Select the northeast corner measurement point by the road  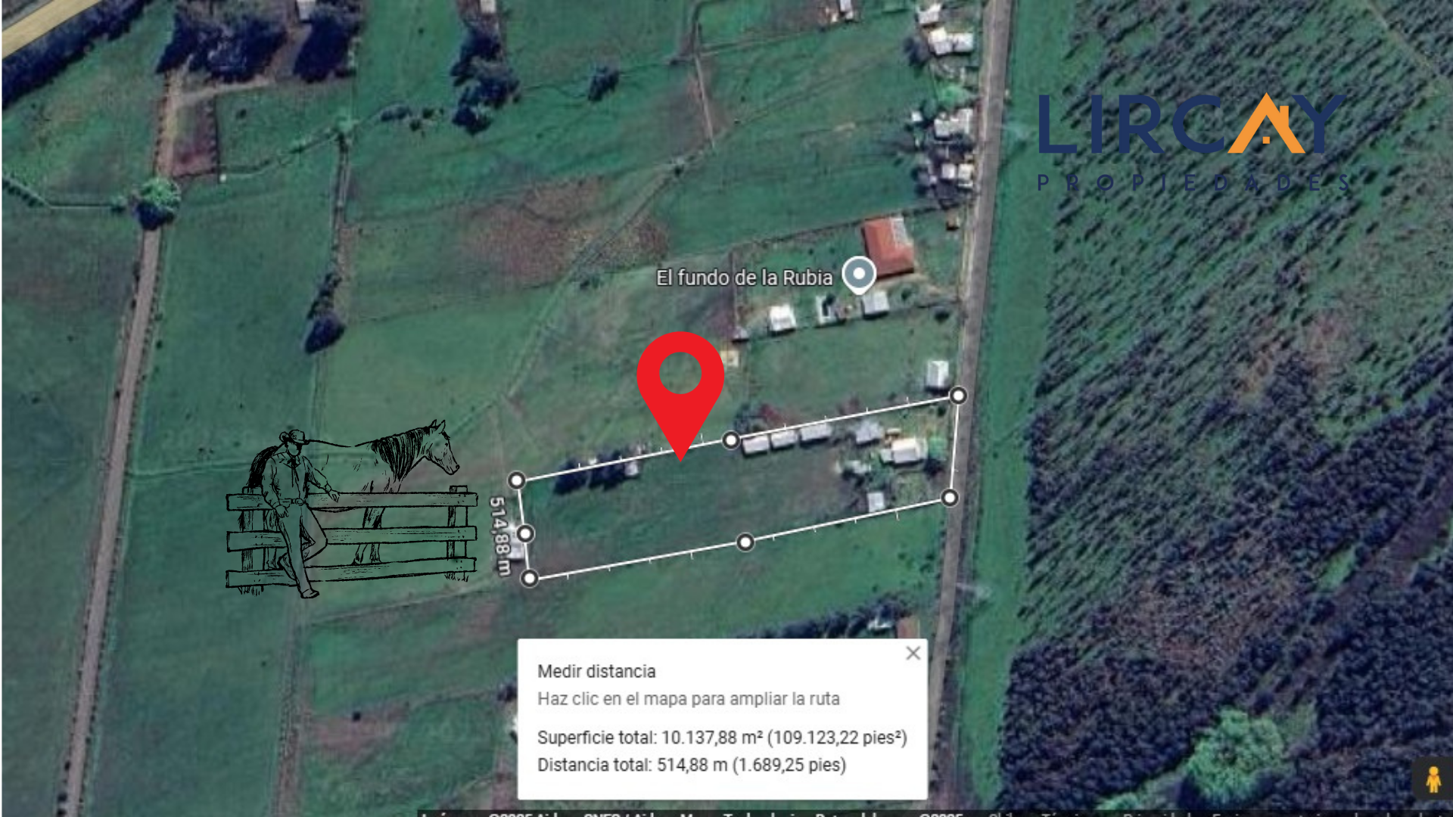pos(958,396)
